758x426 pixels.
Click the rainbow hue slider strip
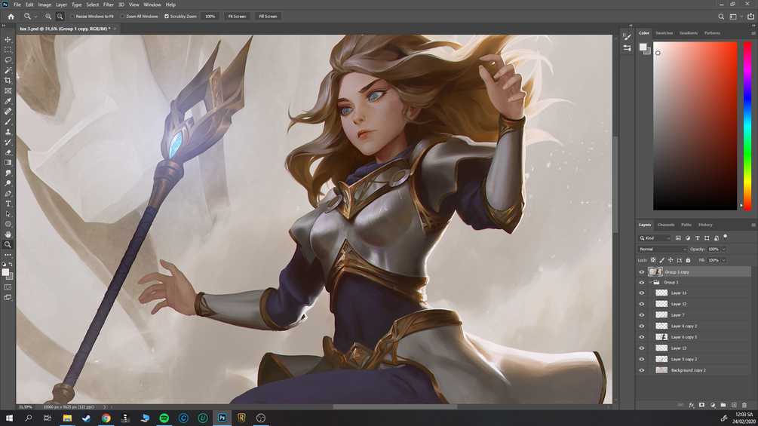tap(747, 126)
